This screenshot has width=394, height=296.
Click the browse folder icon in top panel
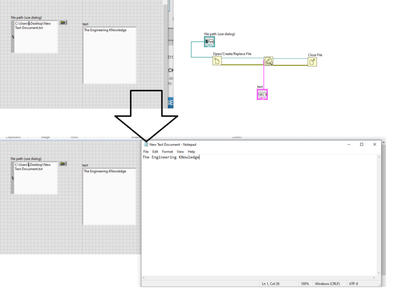pyautogui.click(x=63, y=23)
